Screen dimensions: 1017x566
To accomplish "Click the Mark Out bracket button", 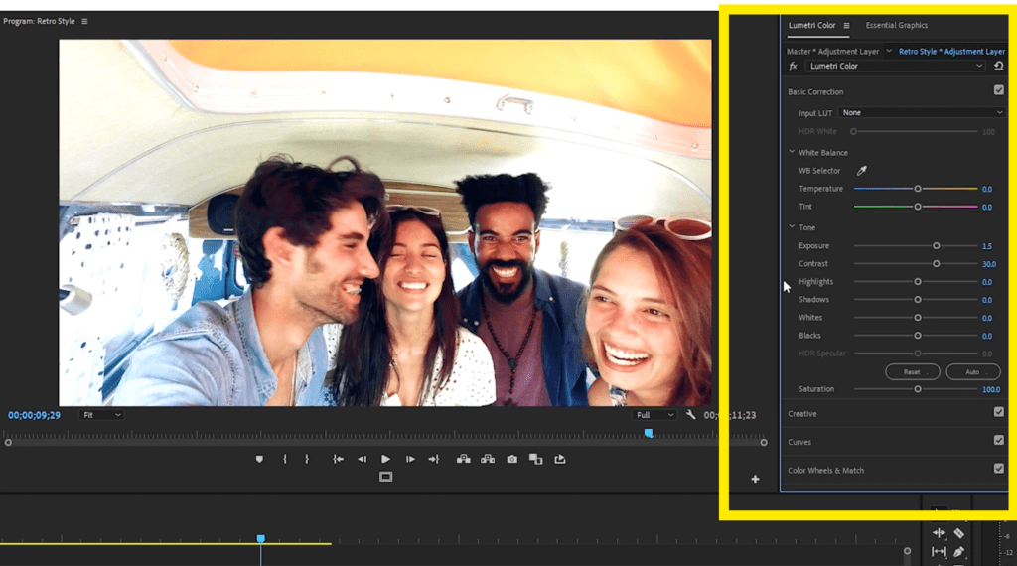I will point(307,459).
